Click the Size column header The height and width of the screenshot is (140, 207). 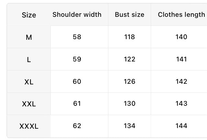coord(29,15)
